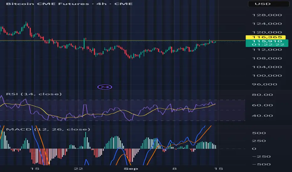Click the RSI 40.00 scale value
292x172 pixels.
point(262,116)
